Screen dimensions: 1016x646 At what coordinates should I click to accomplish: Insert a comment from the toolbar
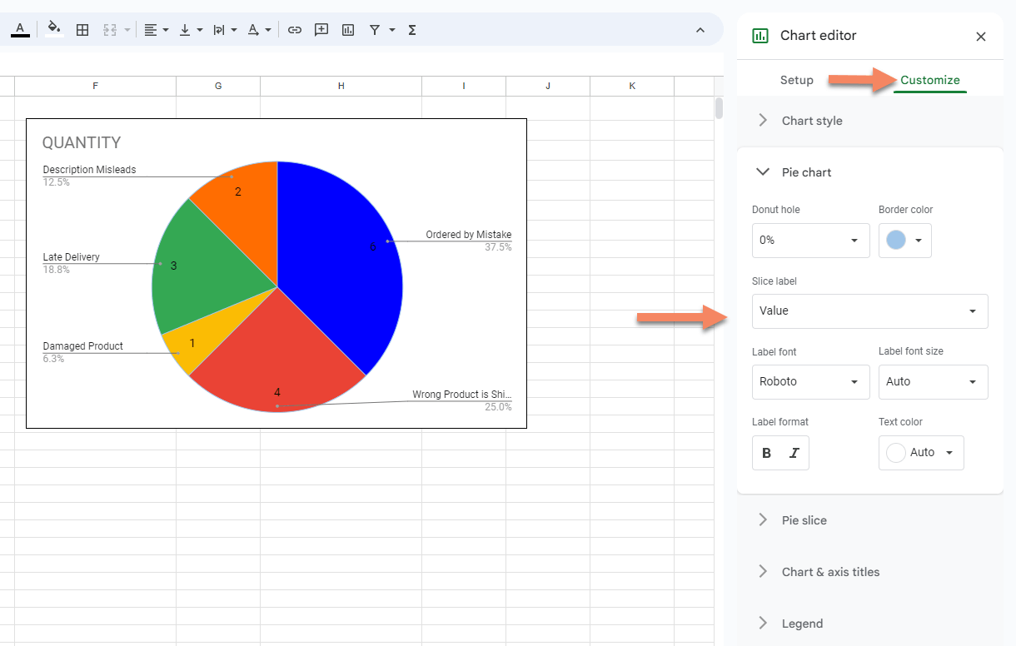pos(321,29)
